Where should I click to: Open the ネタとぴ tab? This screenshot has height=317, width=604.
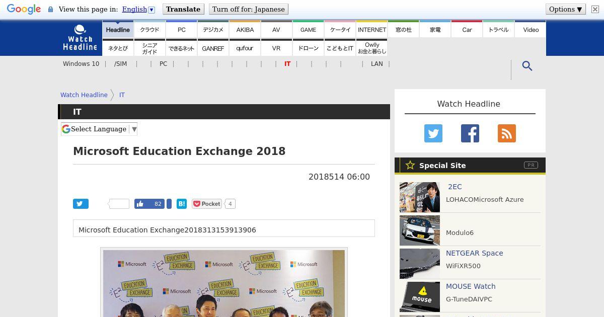118,48
